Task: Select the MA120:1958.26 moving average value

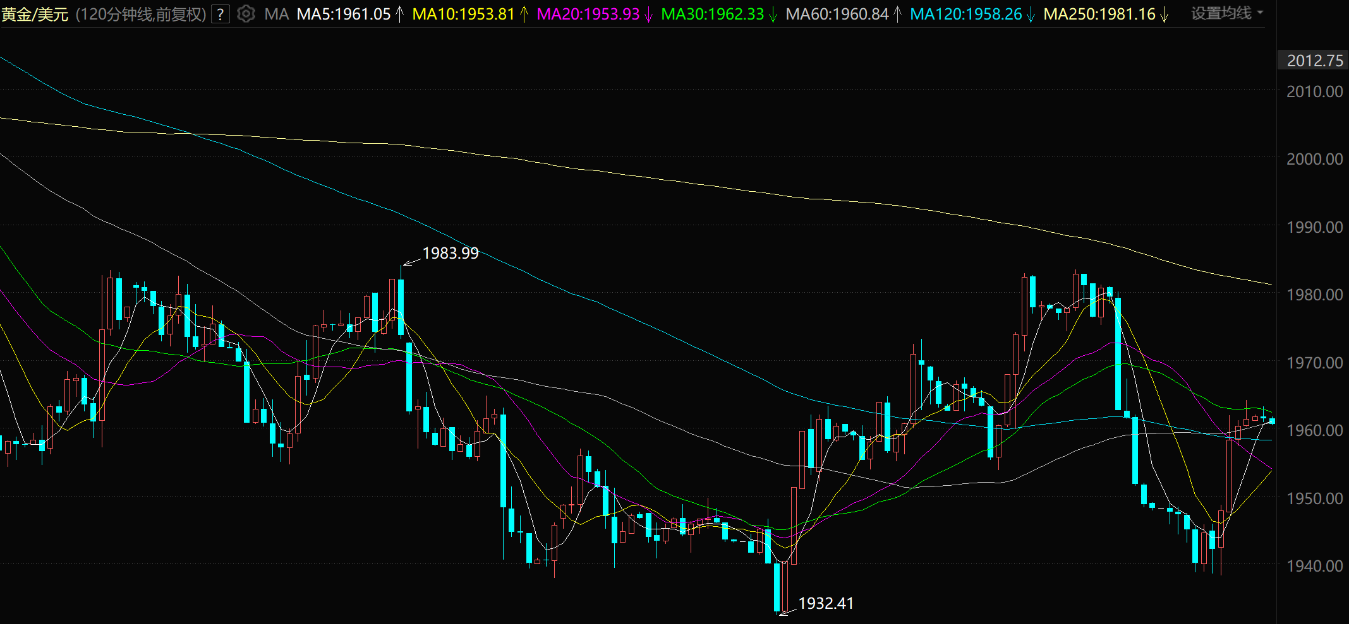Action: [966, 14]
